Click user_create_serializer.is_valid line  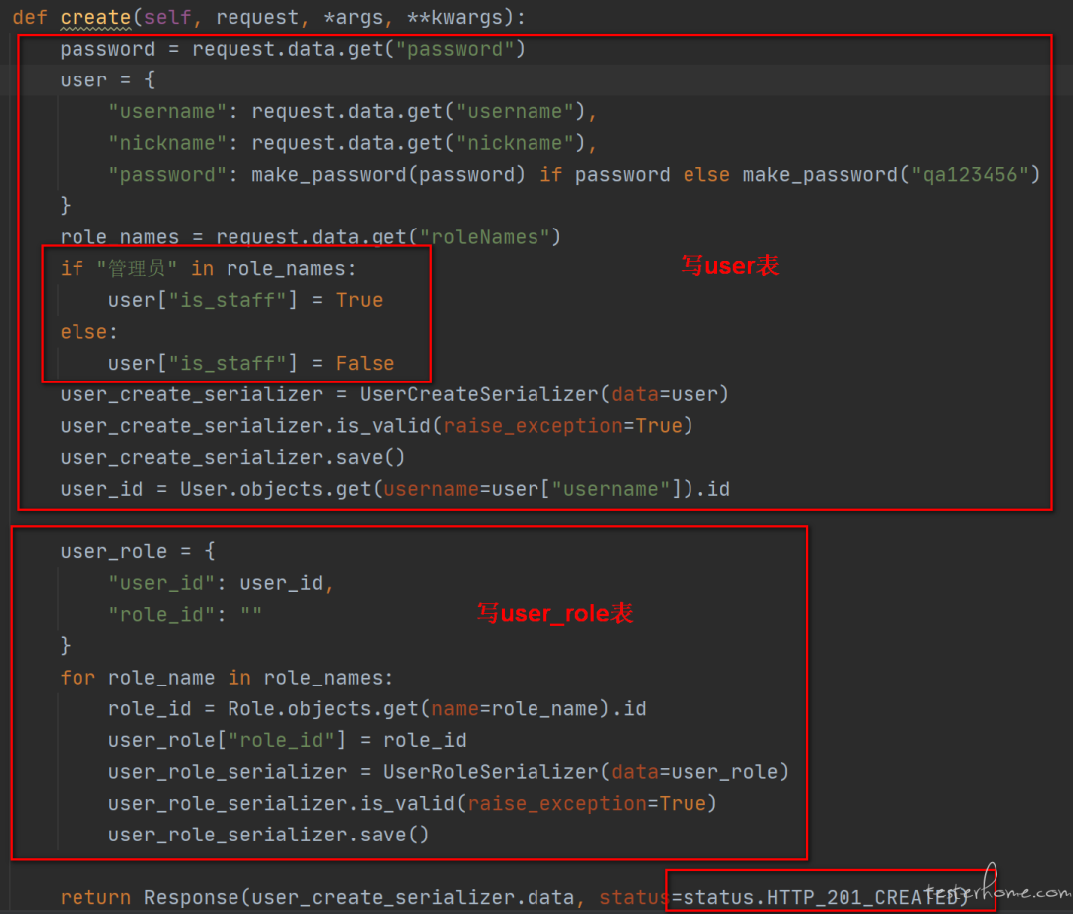click(377, 426)
